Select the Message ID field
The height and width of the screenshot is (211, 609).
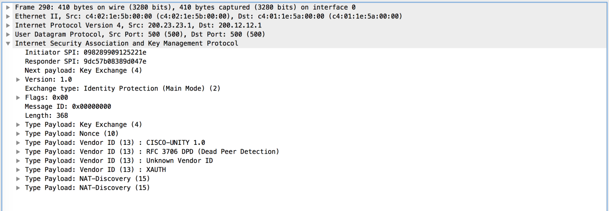coord(67,107)
